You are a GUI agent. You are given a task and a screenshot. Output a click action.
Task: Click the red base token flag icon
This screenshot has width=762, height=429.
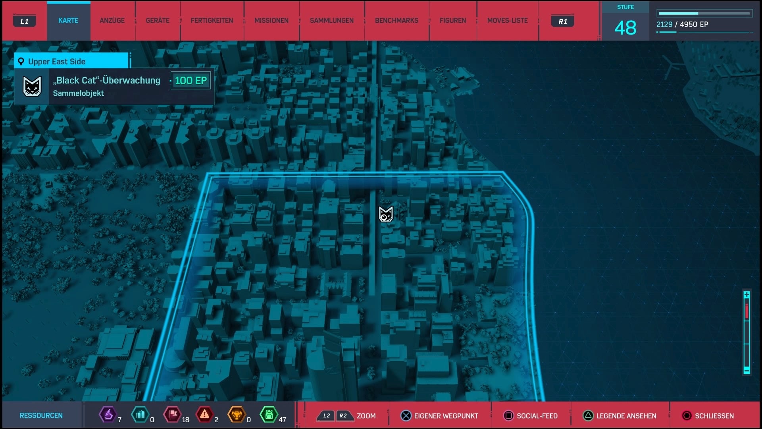coord(173,415)
